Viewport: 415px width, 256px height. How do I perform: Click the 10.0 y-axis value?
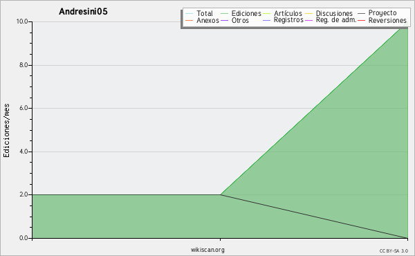[x=22, y=21]
